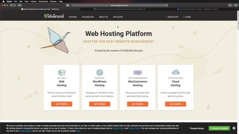The width and height of the screenshot is (239, 134).
Task: Click the Safari show tabs overview icon
Action: pyautogui.click(x=236, y=5)
